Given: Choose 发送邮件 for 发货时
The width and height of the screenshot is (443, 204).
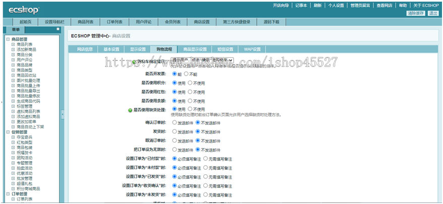Looking at the screenshot, I should pyautogui.click(x=174, y=132).
